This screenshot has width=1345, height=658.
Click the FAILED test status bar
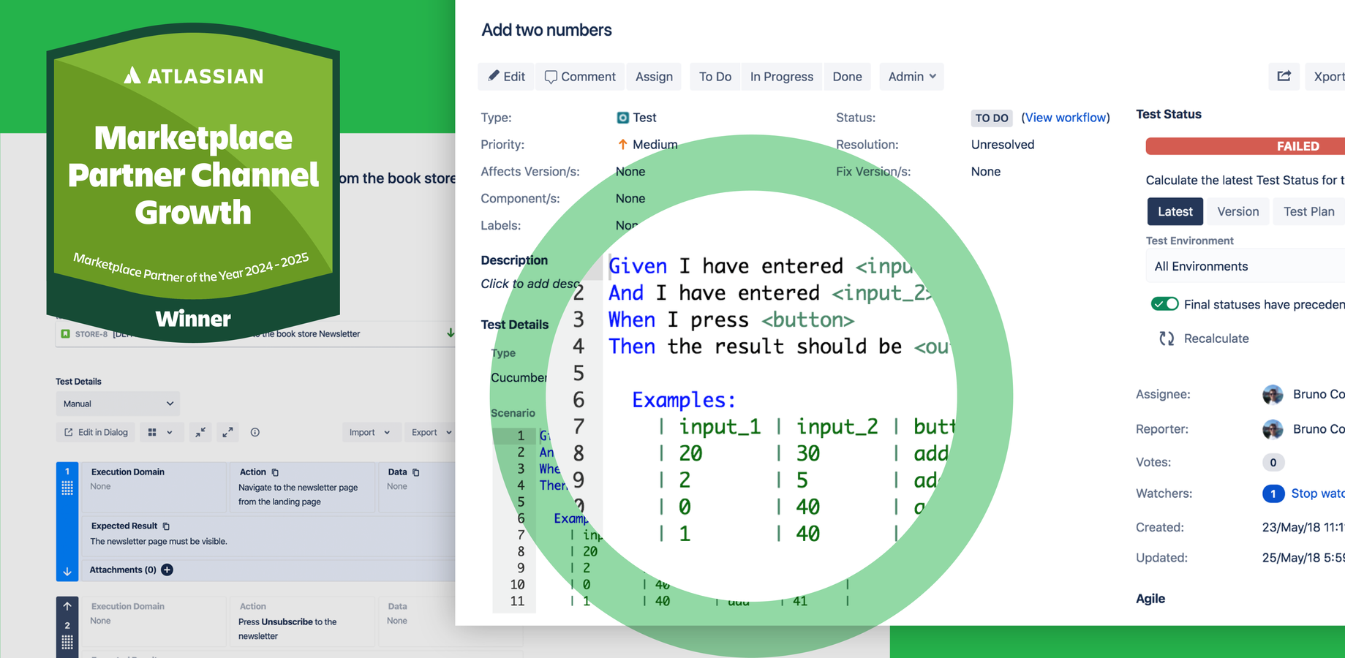pyautogui.click(x=1245, y=146)
